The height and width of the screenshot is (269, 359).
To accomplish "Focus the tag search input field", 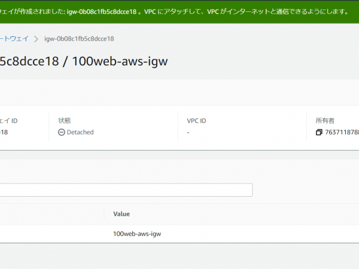I will (126, 190).
